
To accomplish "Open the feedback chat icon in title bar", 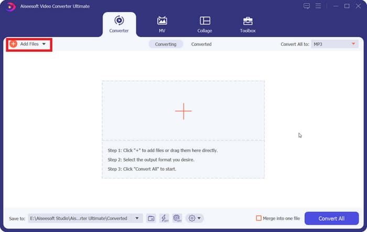I will [307, 6].
